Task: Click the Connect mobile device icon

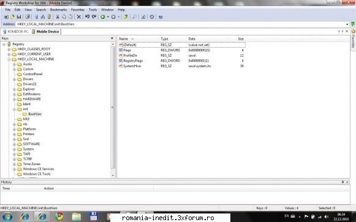Action: point(49,17)
